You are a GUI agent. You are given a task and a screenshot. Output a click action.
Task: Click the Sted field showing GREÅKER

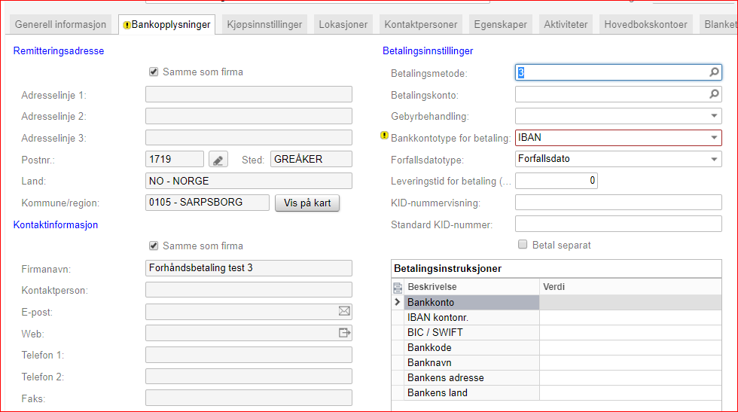tap(311, 159)
